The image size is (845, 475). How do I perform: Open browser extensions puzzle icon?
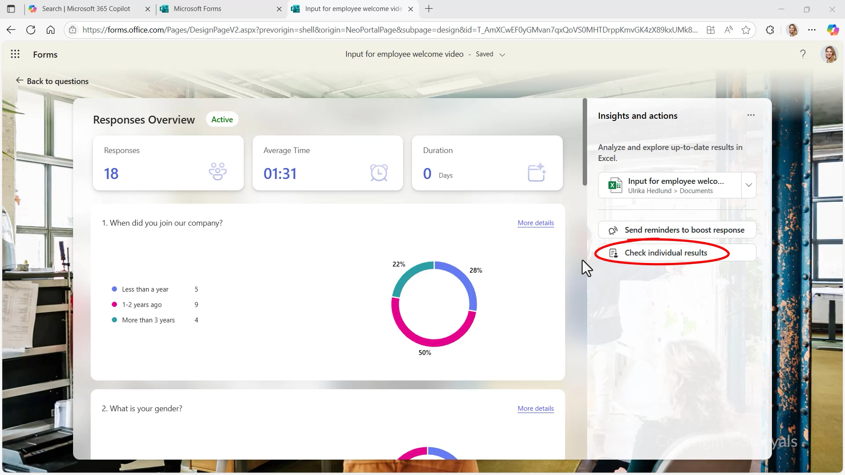coord(770,30)
